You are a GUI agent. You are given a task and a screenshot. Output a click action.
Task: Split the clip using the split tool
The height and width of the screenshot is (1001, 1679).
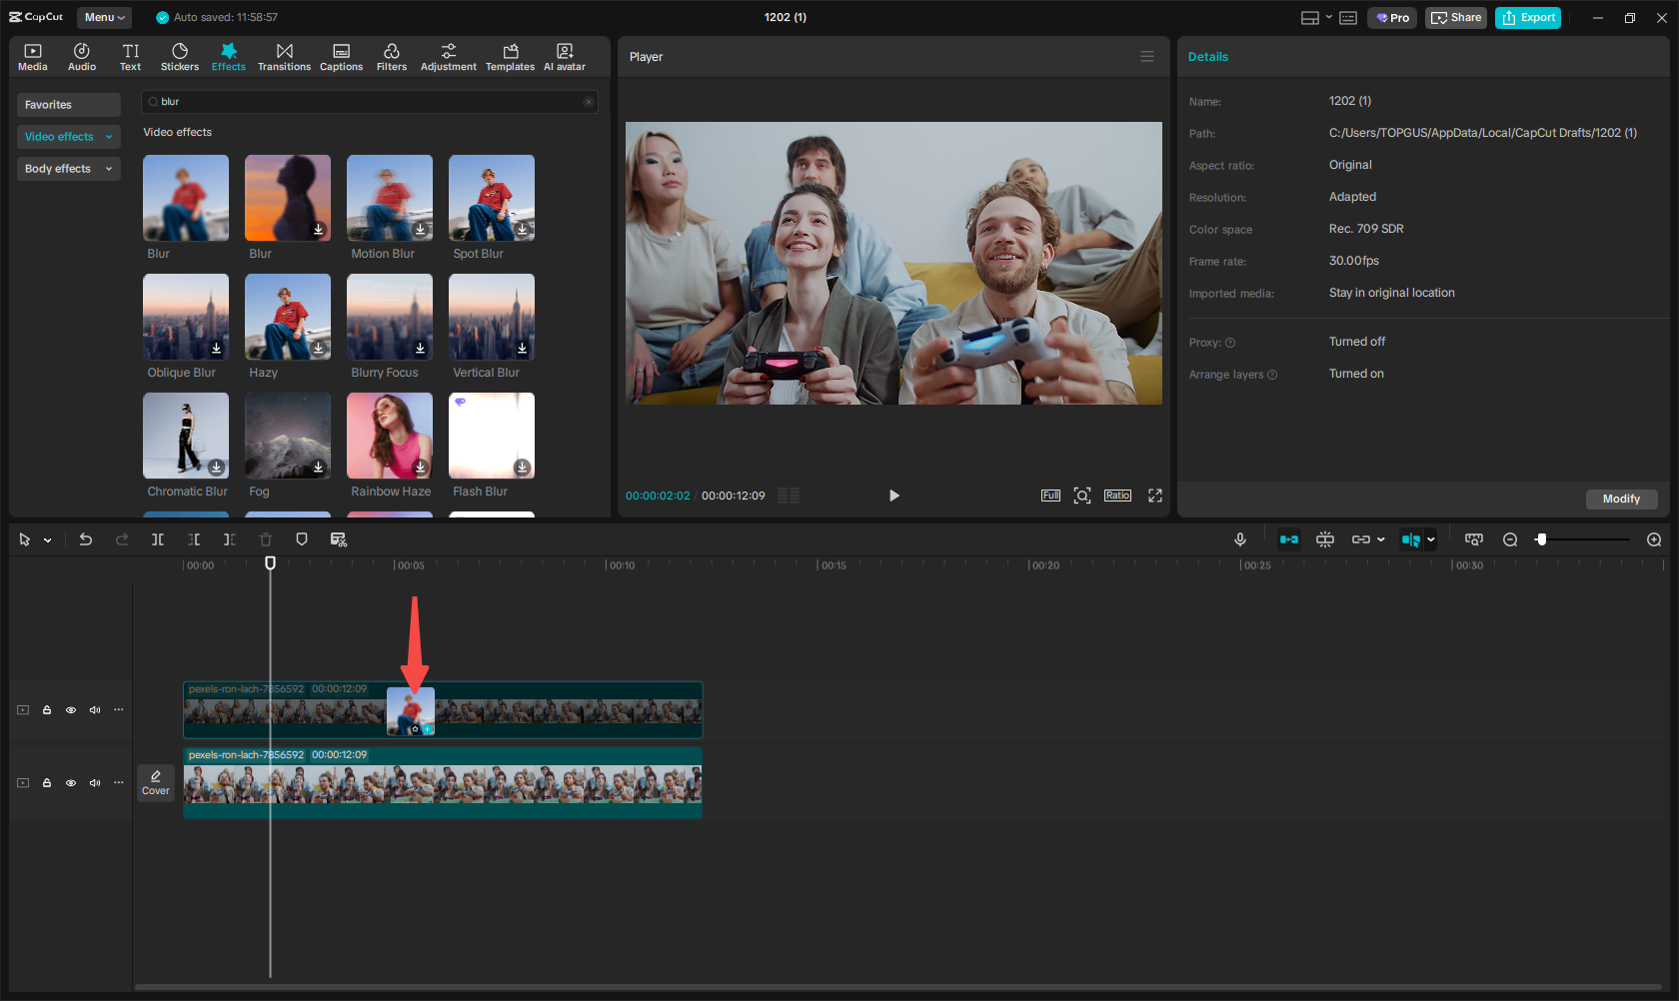point(158,538)
